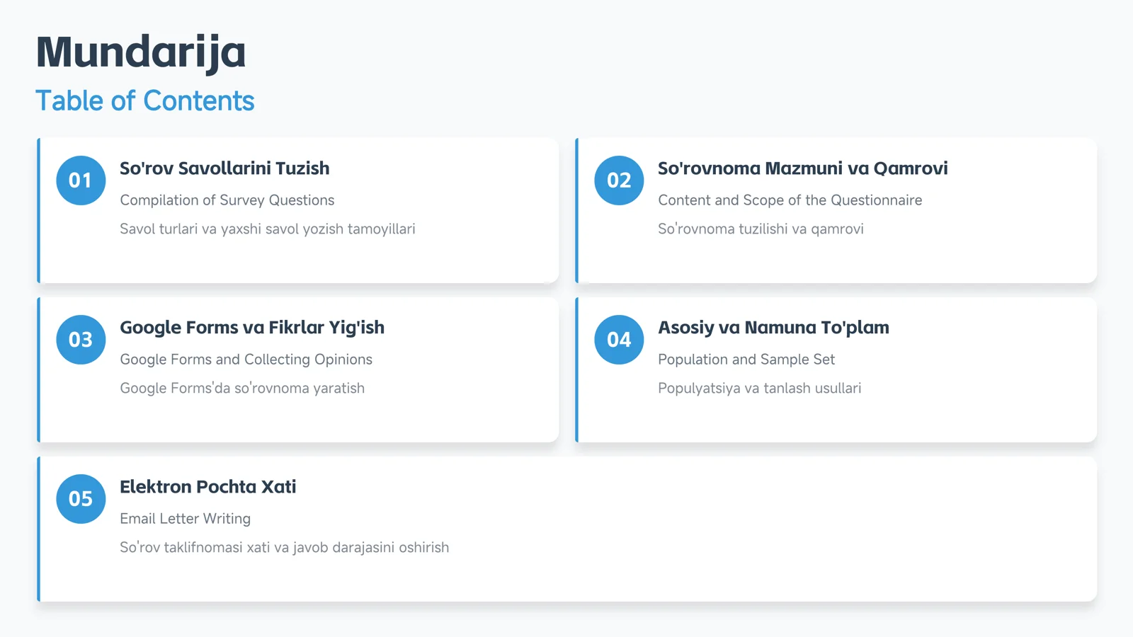This screenshot has width=1133, height=637.
Task: Select the Mundarija main title
Action: tap(141, 52)
